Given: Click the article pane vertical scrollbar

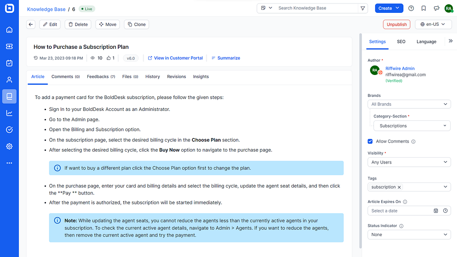Looking at the screenshot, I should click(x=361, y=141).
